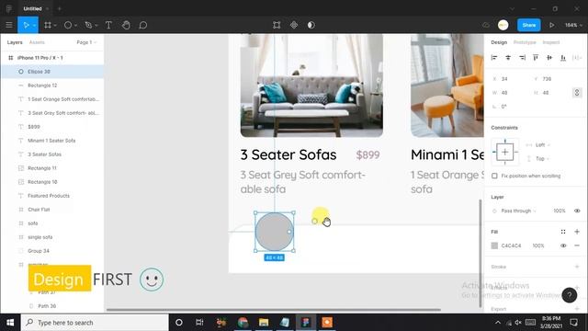This screenshot has height=331, width=588.
Task: Select the Hand tool
Action: (126, 25)
